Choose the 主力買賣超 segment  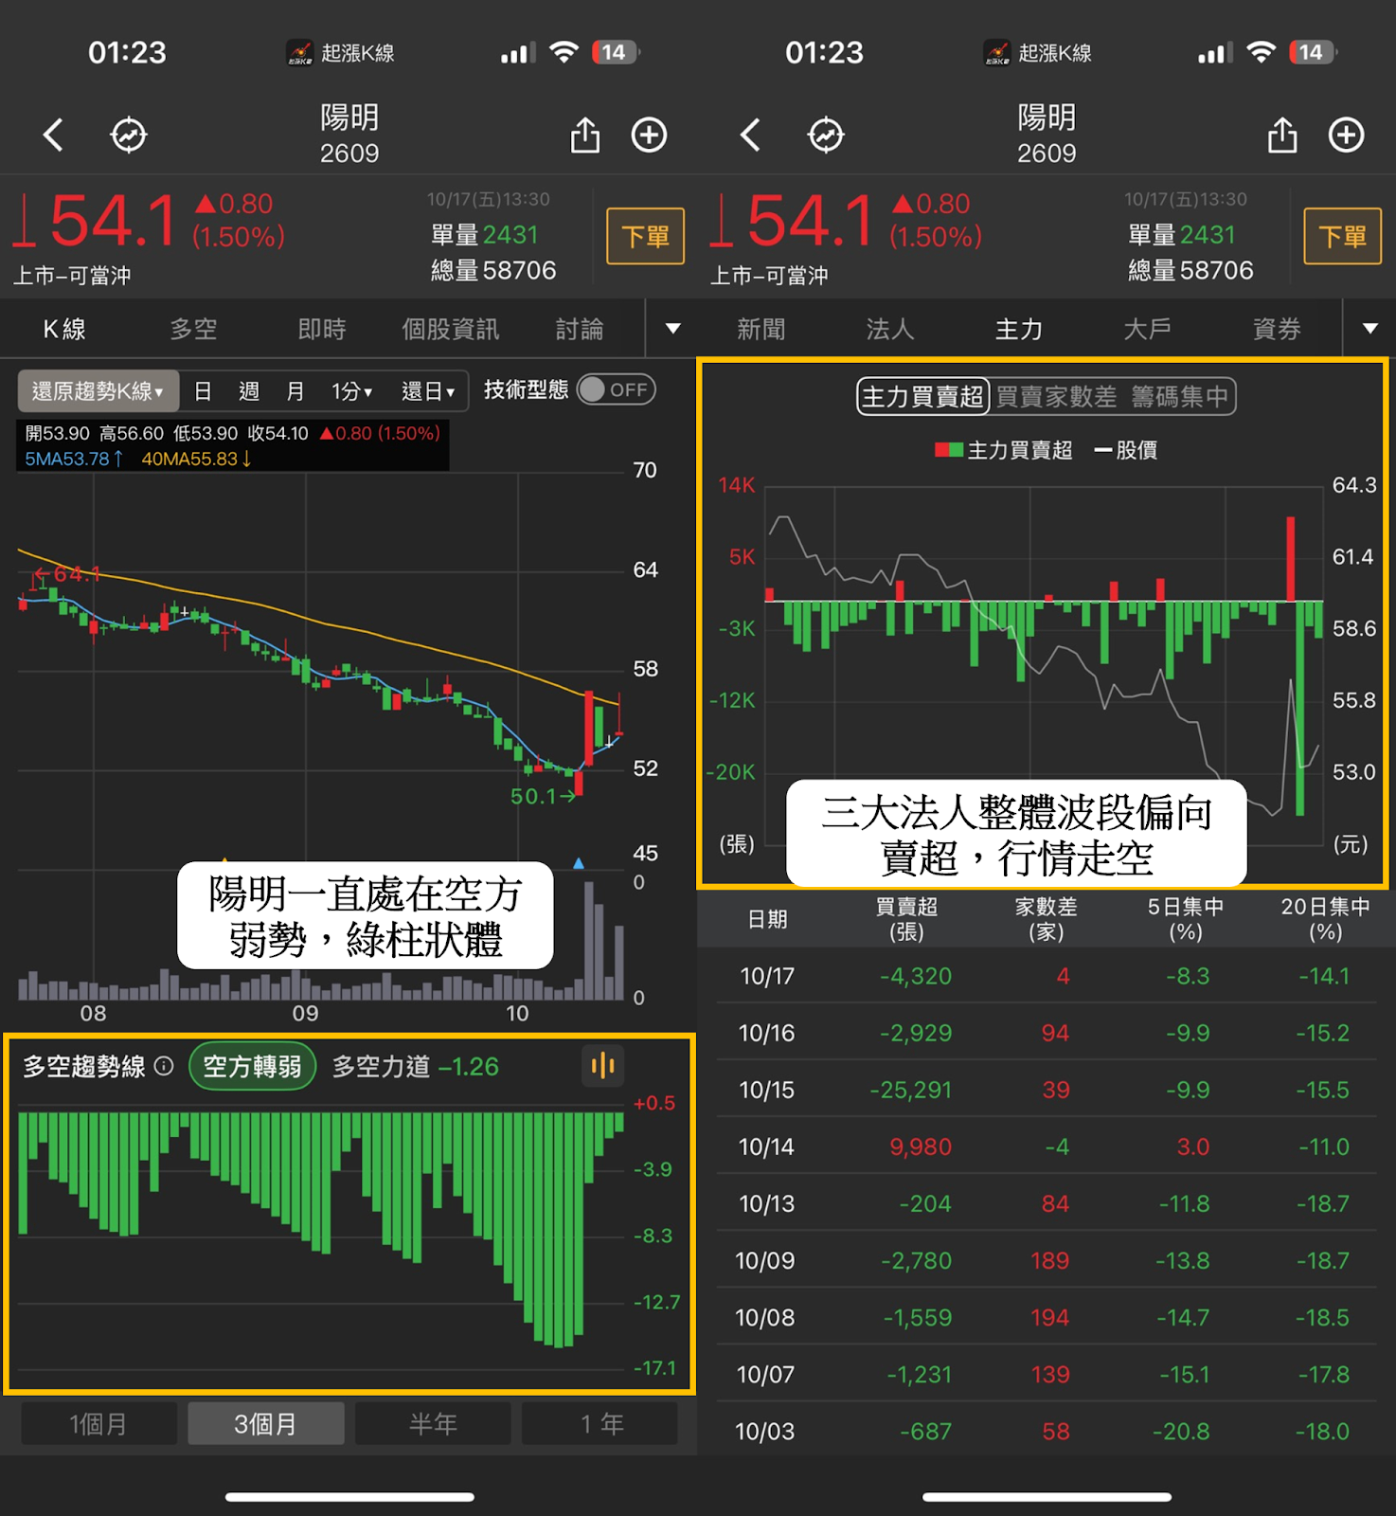pyautogui.click(x=922, y=396)
